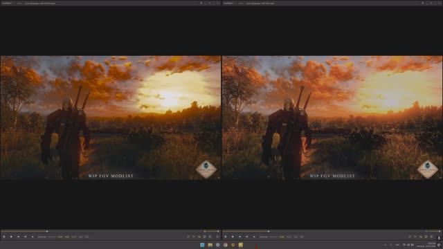Open the PotPlayer main menu in left window
This screenshot has height=249, width=443.
pos(7,3)
